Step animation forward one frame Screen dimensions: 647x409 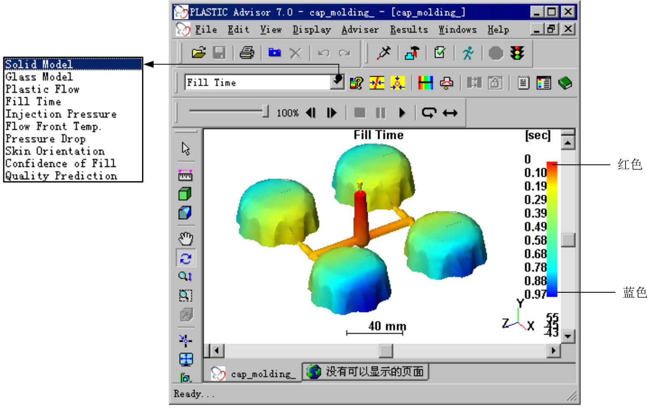click(332, 113)
